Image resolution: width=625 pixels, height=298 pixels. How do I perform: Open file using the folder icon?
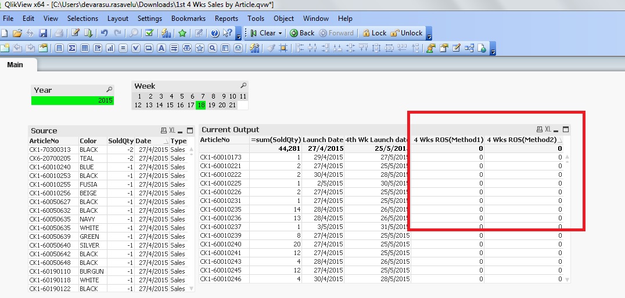pyautogui.click(x=17, y=33)
